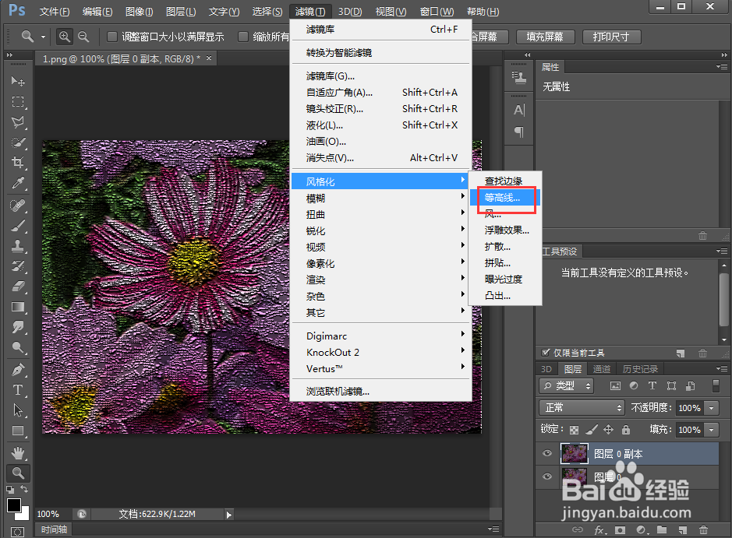The width and height of the screenshot is (732, 538).
Task: Select the Rectangle shape tool
Action: (x=18, y=431)
